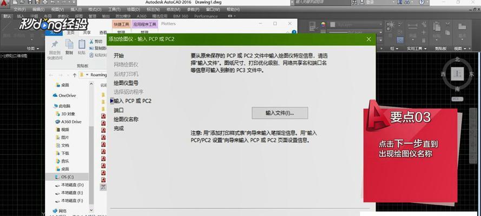Click 北 on the ViewCube compass
The height and width of the screenshot is (216, 481).
(x=457, y=59)
